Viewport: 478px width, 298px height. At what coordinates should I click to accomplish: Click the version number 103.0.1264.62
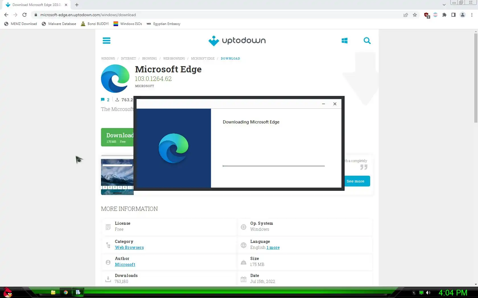pyautogui.click(x=153, y=79)
